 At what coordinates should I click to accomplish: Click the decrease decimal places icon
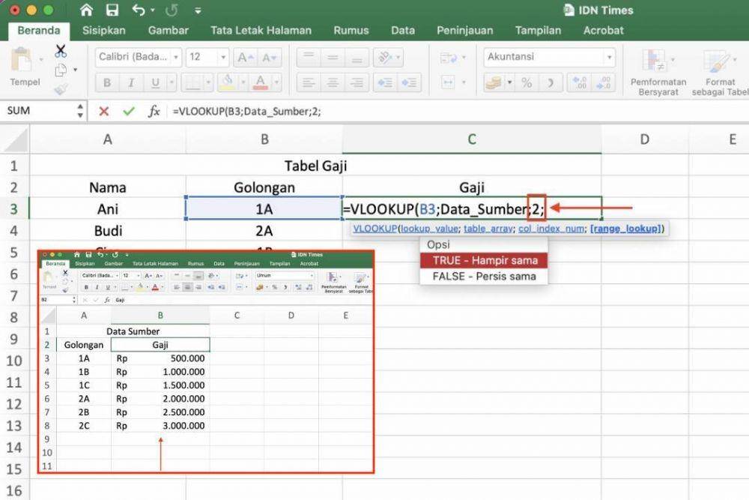pyautogui.click(x=603, y=82)
